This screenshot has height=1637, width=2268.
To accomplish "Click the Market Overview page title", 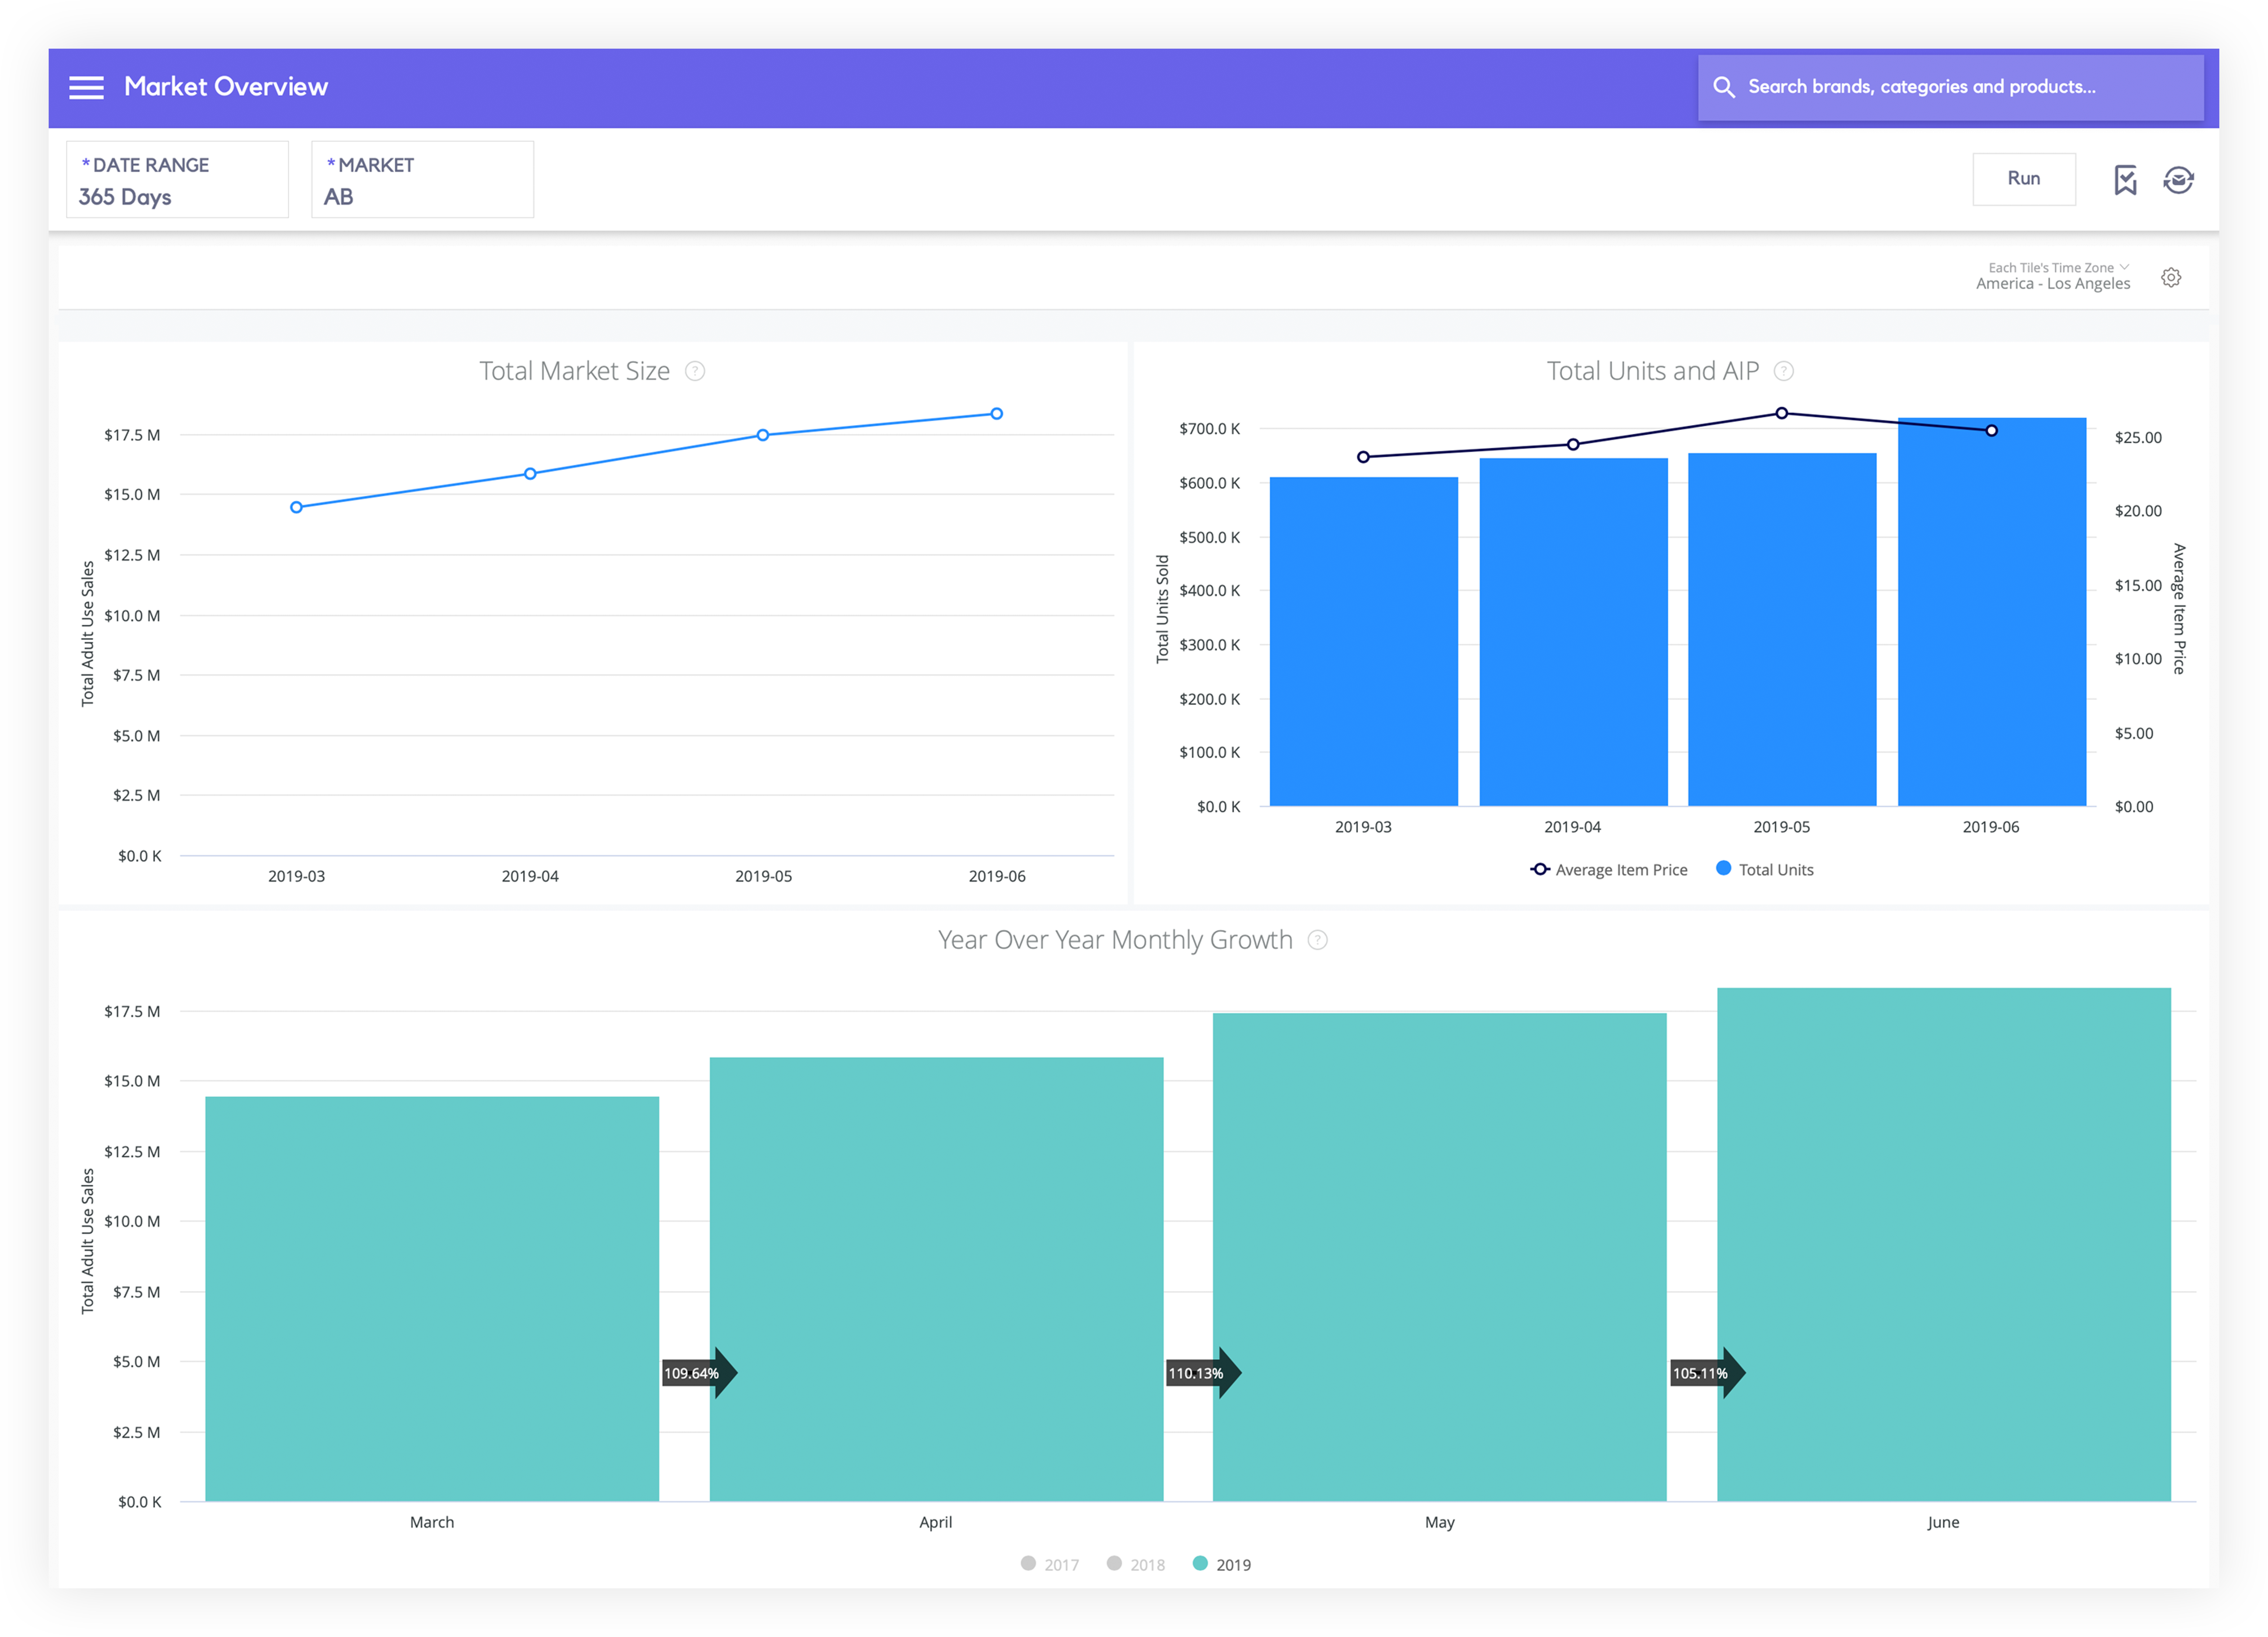I will (226, 87).
